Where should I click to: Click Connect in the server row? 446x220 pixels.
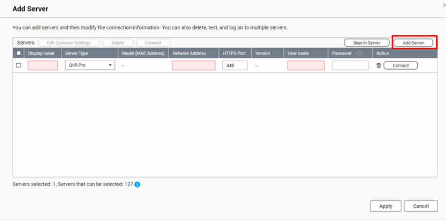point(401,66)
